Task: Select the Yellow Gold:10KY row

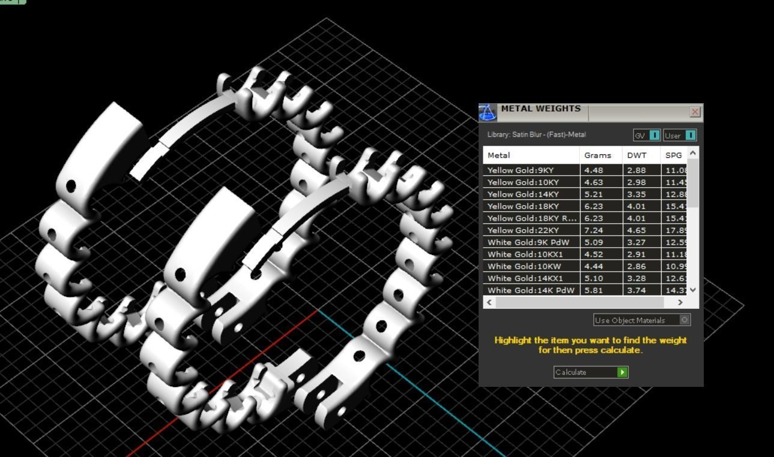Action: (585, 182)
